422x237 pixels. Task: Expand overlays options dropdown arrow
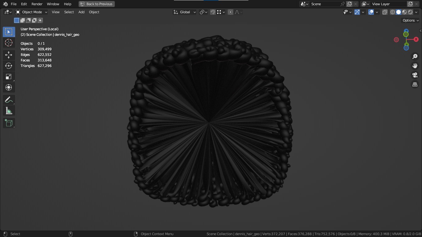pos(377,12)
